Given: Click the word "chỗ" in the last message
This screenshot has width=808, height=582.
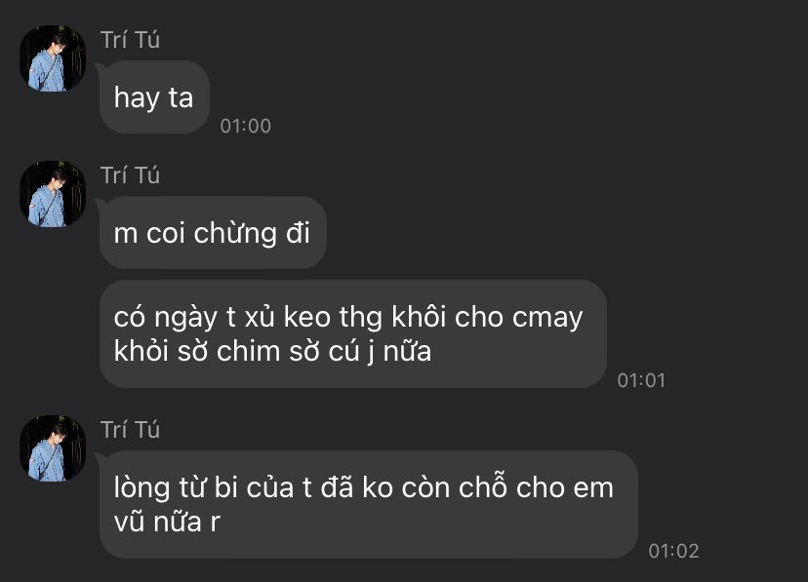Looking at the screenshot, I should coord(483,486).
